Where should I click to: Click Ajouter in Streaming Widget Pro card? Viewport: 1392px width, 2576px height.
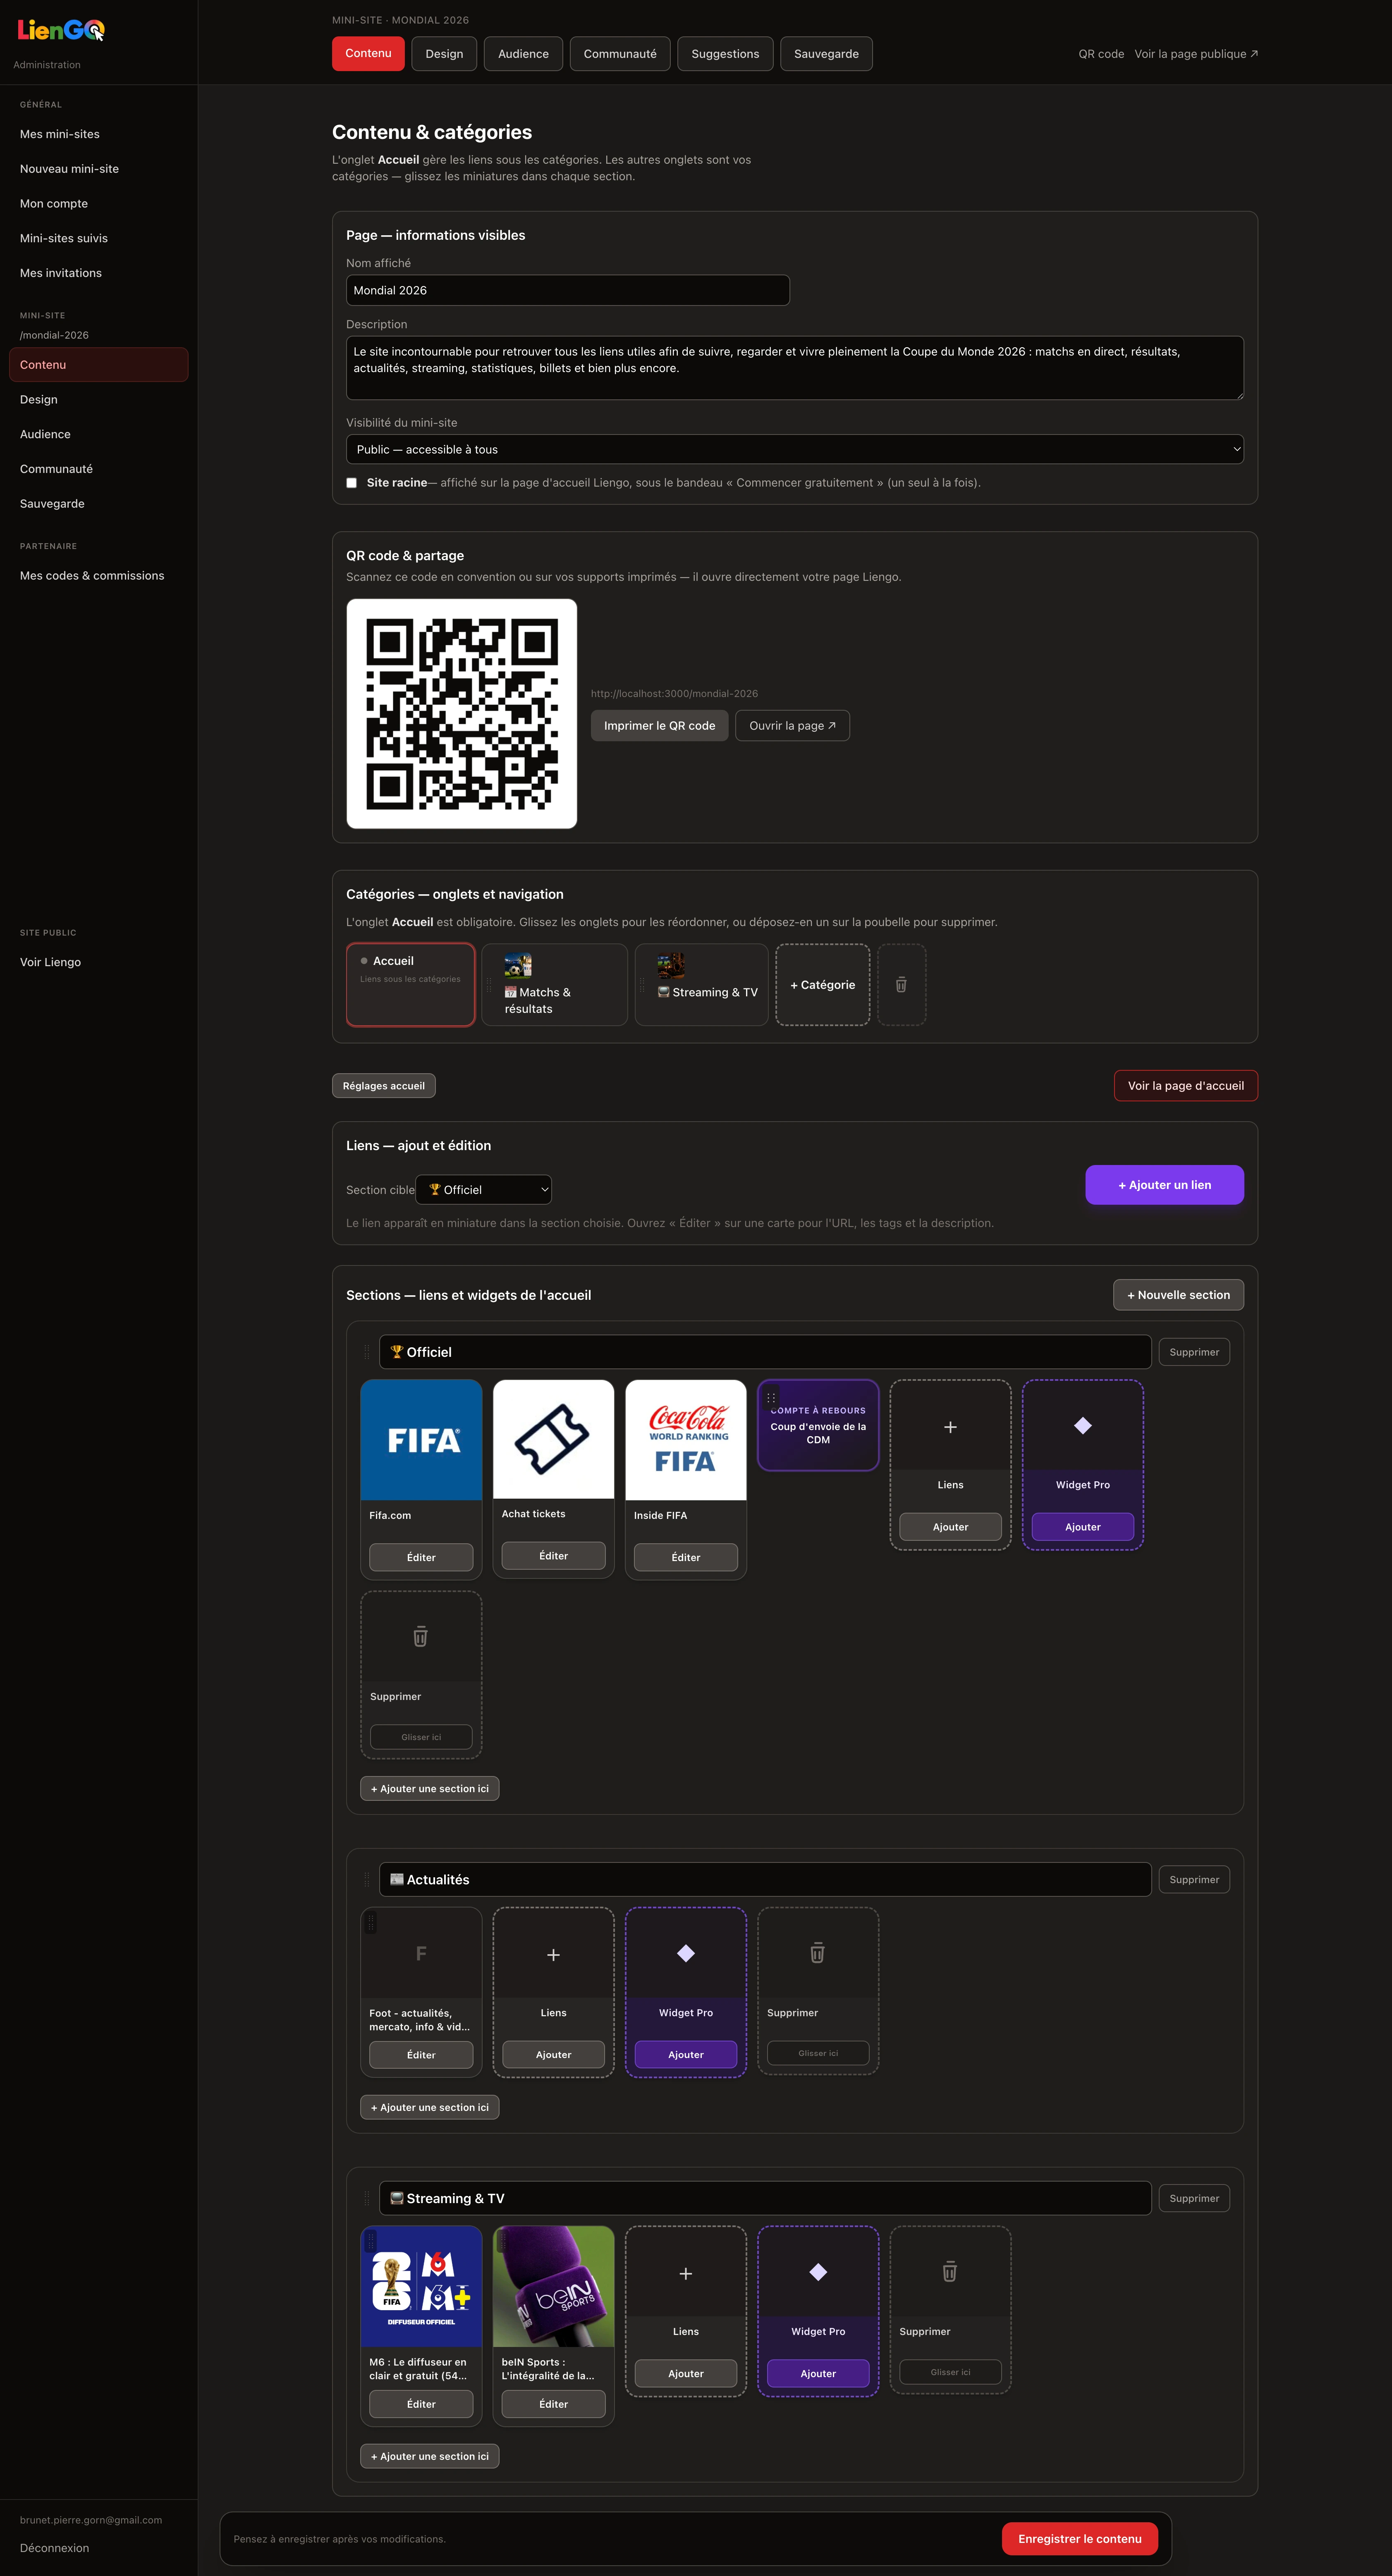818,2374
